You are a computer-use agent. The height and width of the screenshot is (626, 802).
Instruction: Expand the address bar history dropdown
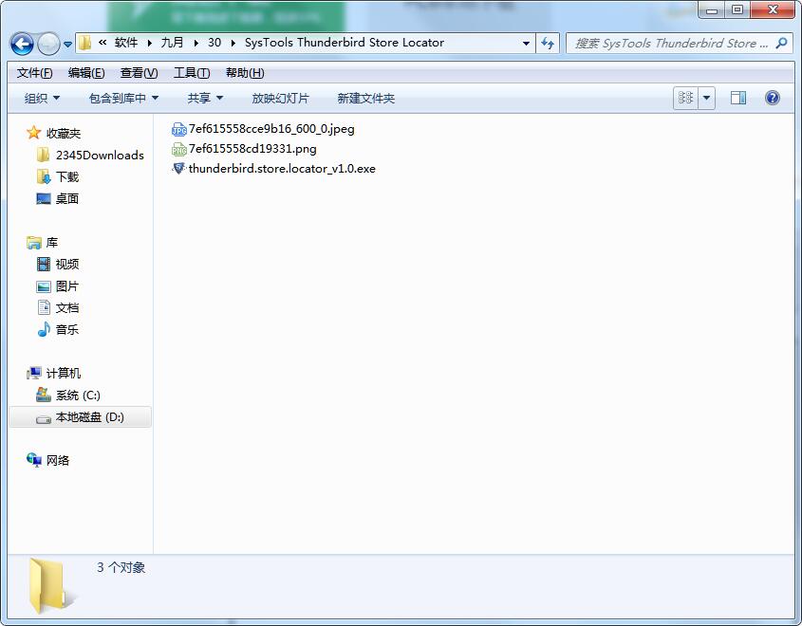tap(526, 44)
